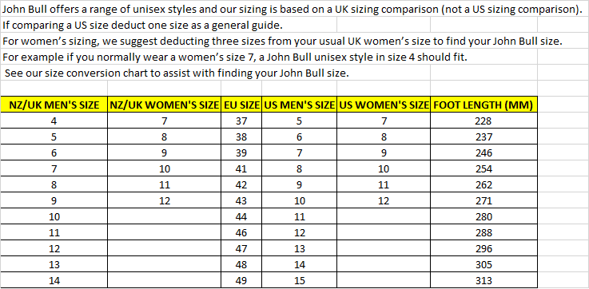
Task: Click the text row beginning 'John Bull offers a range'
Action: coord(292,10)
